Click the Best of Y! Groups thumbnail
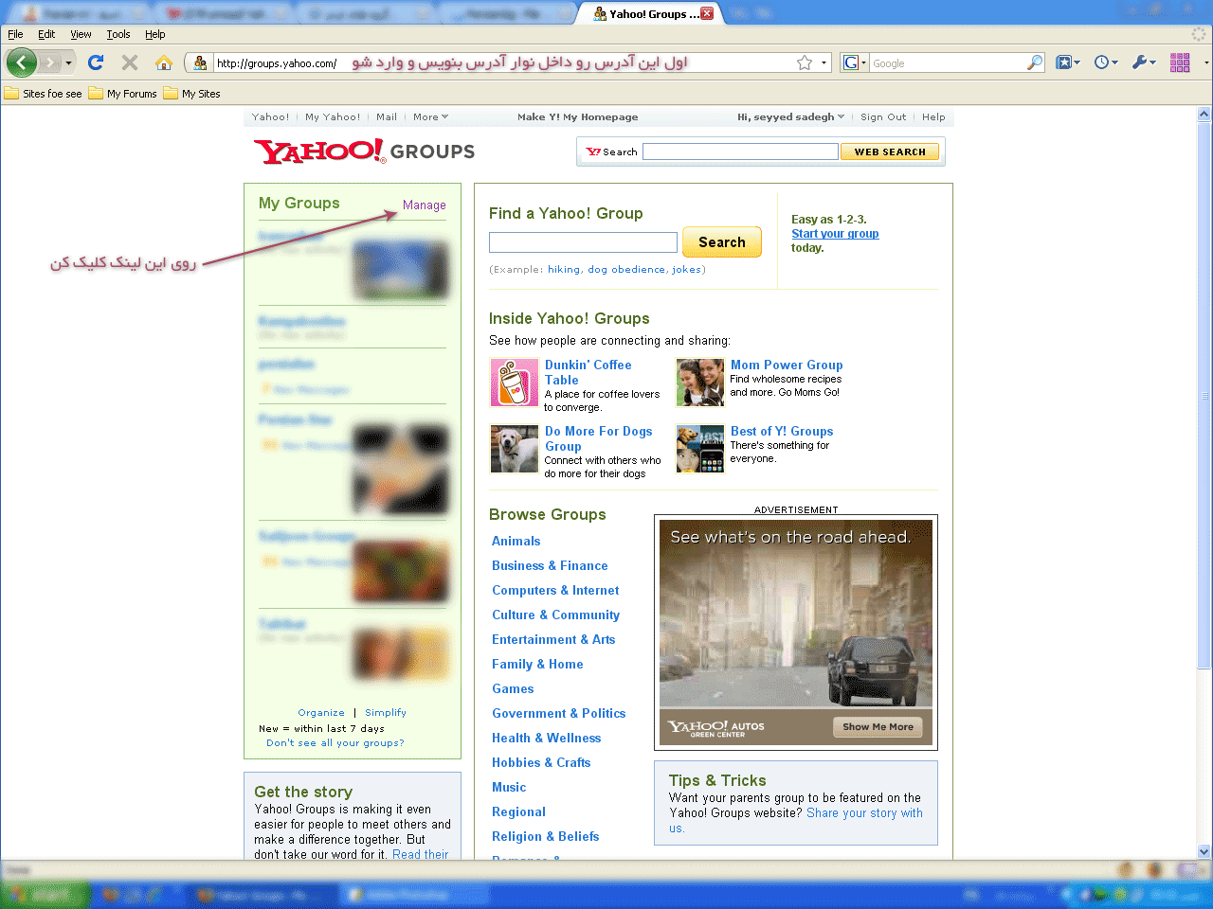This screenshot has width=1213, height=909. (x=700, y=449)
